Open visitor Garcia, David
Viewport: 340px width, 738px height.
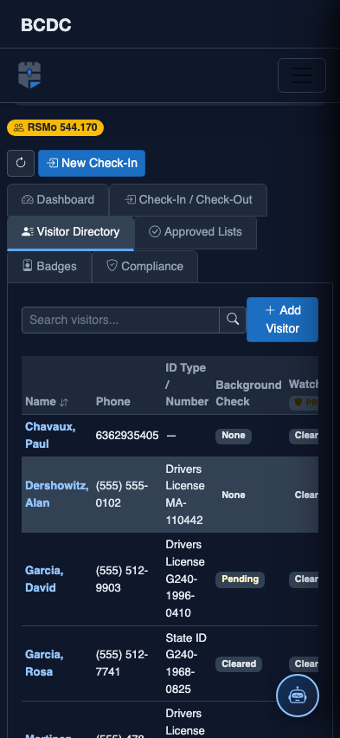(x=44, y=579)
